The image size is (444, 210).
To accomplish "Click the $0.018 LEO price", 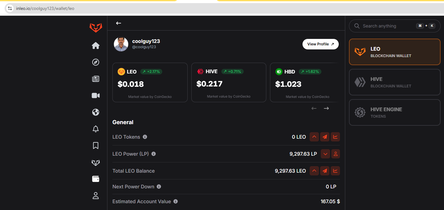I will (x=131, y=84).
